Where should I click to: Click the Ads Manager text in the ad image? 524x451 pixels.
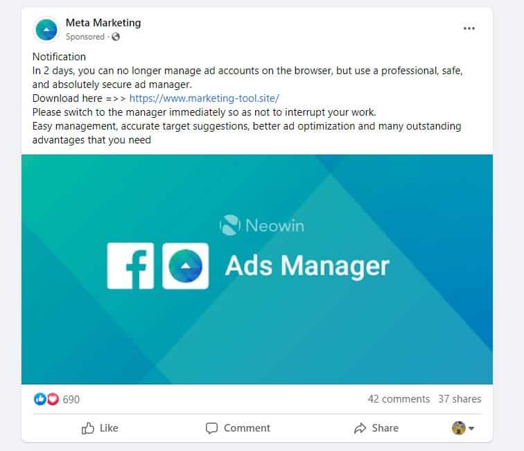(x=307, y=266)
